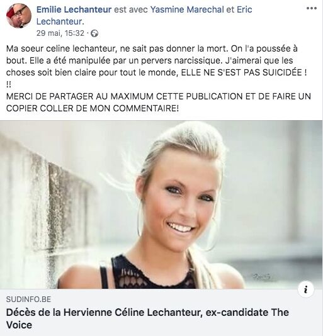The width and height of the screenshot is (323, 336).
Task: Click the word 'Voice' in the headline
Action: point(19,325)
